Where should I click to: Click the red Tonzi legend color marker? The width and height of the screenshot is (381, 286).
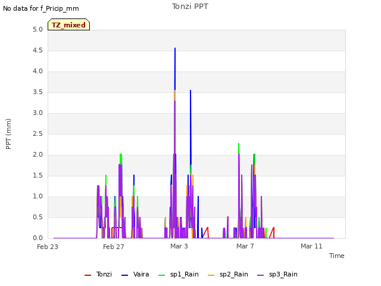[x=88, y=275]
